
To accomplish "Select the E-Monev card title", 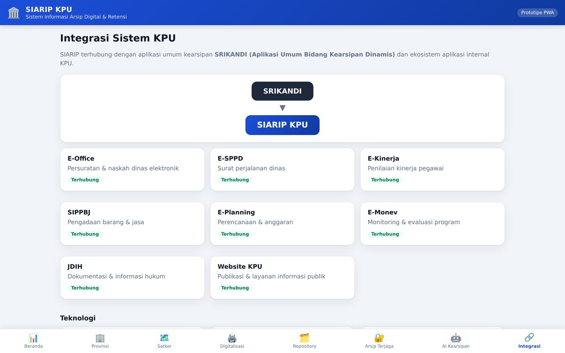I will coord(383,212).
